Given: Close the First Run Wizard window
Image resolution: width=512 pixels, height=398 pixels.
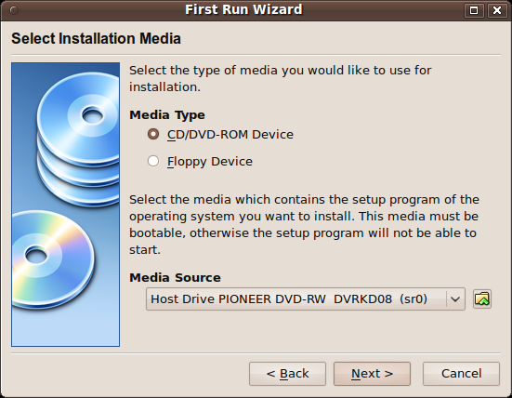Looking at the screenshot, I should point(497,10).
